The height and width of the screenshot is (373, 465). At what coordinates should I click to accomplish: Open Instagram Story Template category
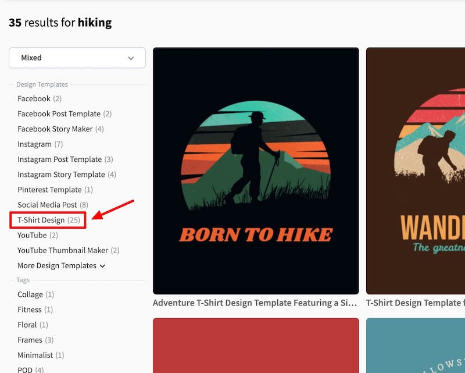point(61,175)
